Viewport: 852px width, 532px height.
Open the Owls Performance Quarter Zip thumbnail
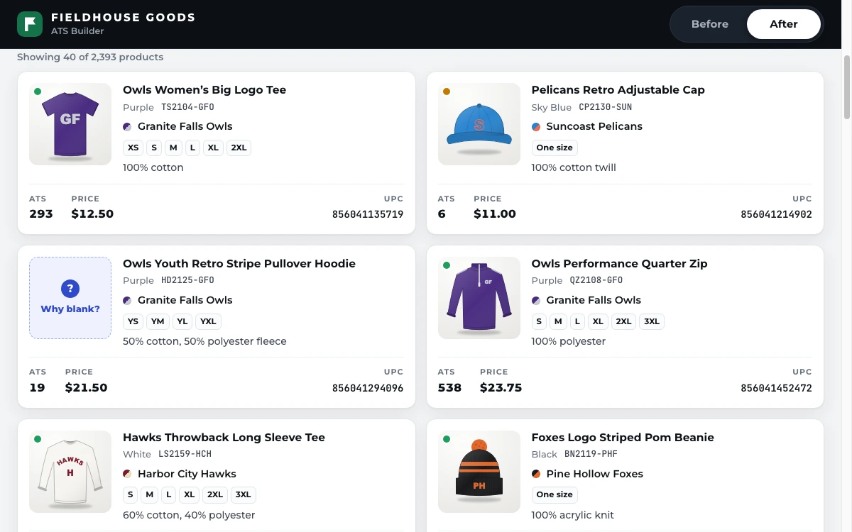[479, 298]
